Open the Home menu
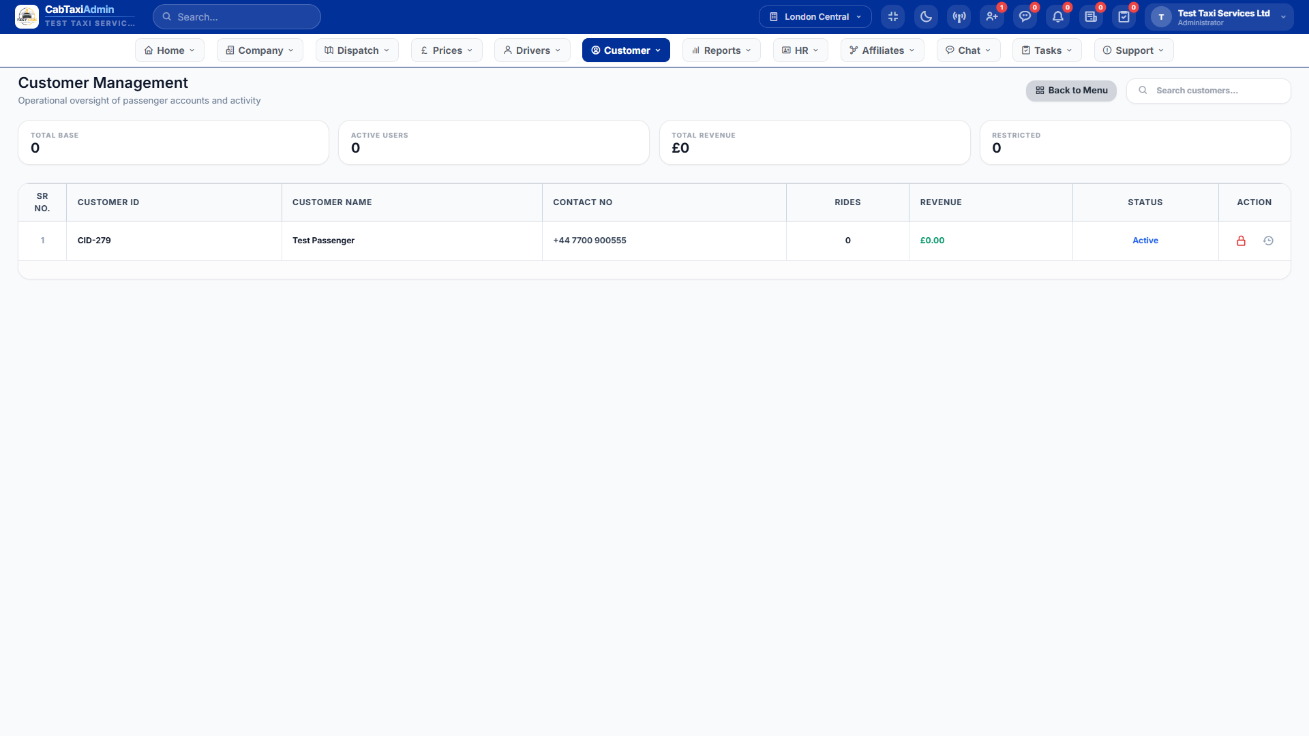 pyautogui.click(x=170, y=50)
